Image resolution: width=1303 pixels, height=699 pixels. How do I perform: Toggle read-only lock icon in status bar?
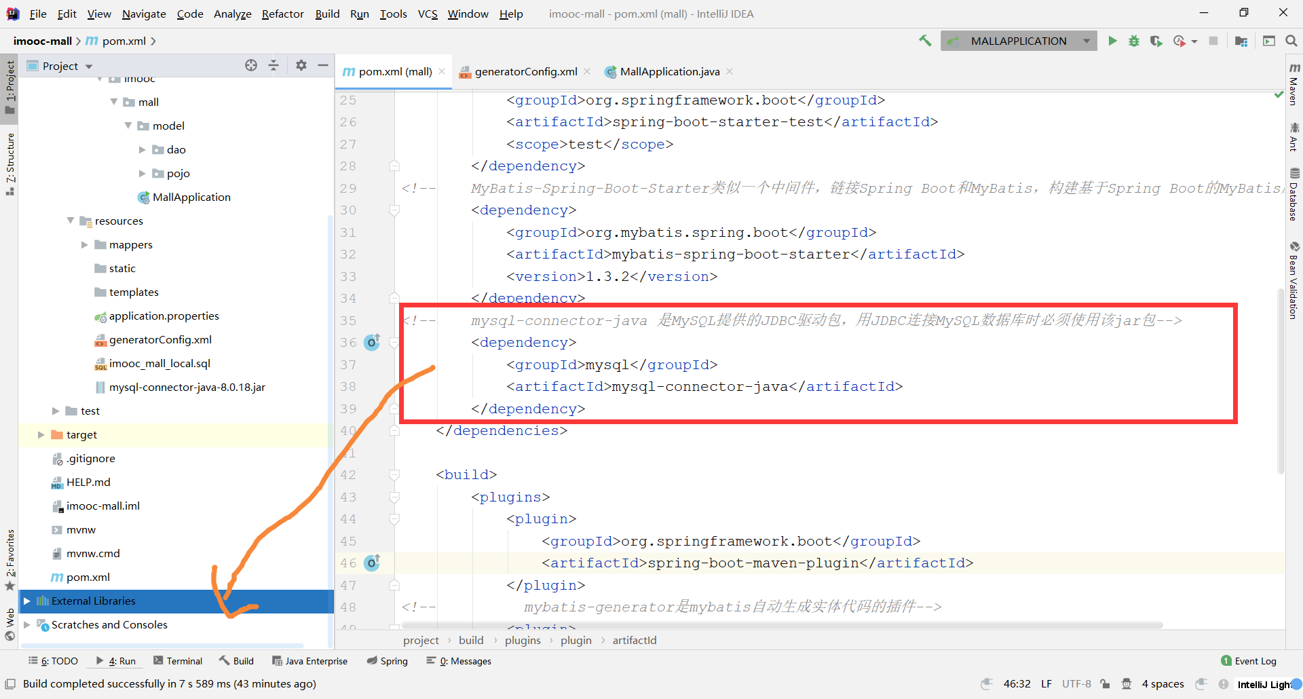[x=1106, y=684]
